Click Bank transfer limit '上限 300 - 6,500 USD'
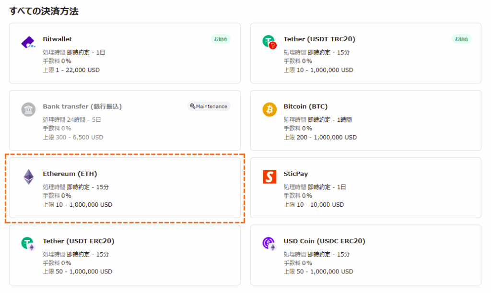 (x=73, y=137)
